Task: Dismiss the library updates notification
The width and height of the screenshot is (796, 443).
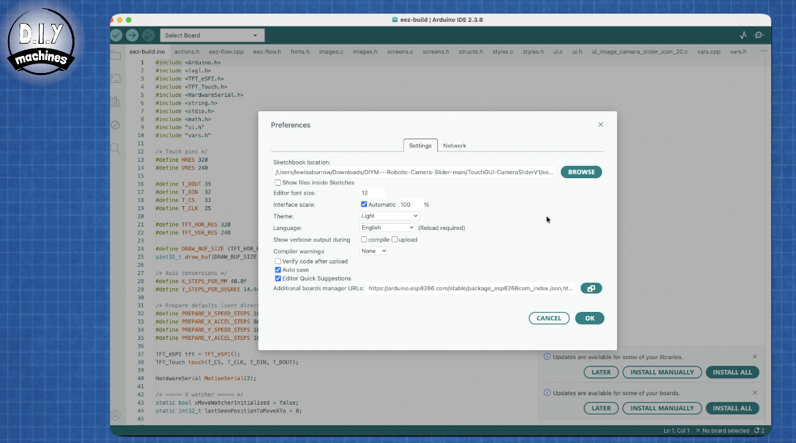Action: point(755,357)
